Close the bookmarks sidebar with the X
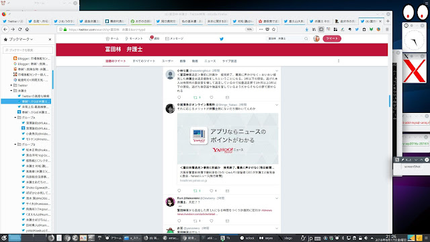Viewport: 430px width, 242px height. click(50, 40)
